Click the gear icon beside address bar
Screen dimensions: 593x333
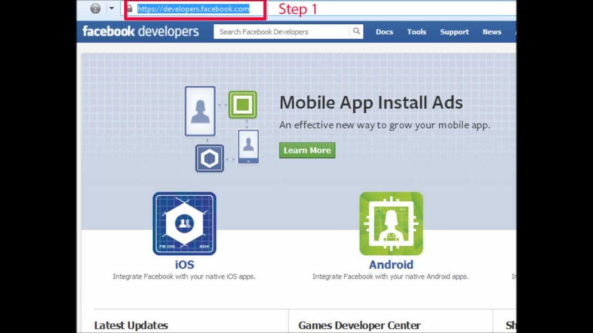pos(95,8)
